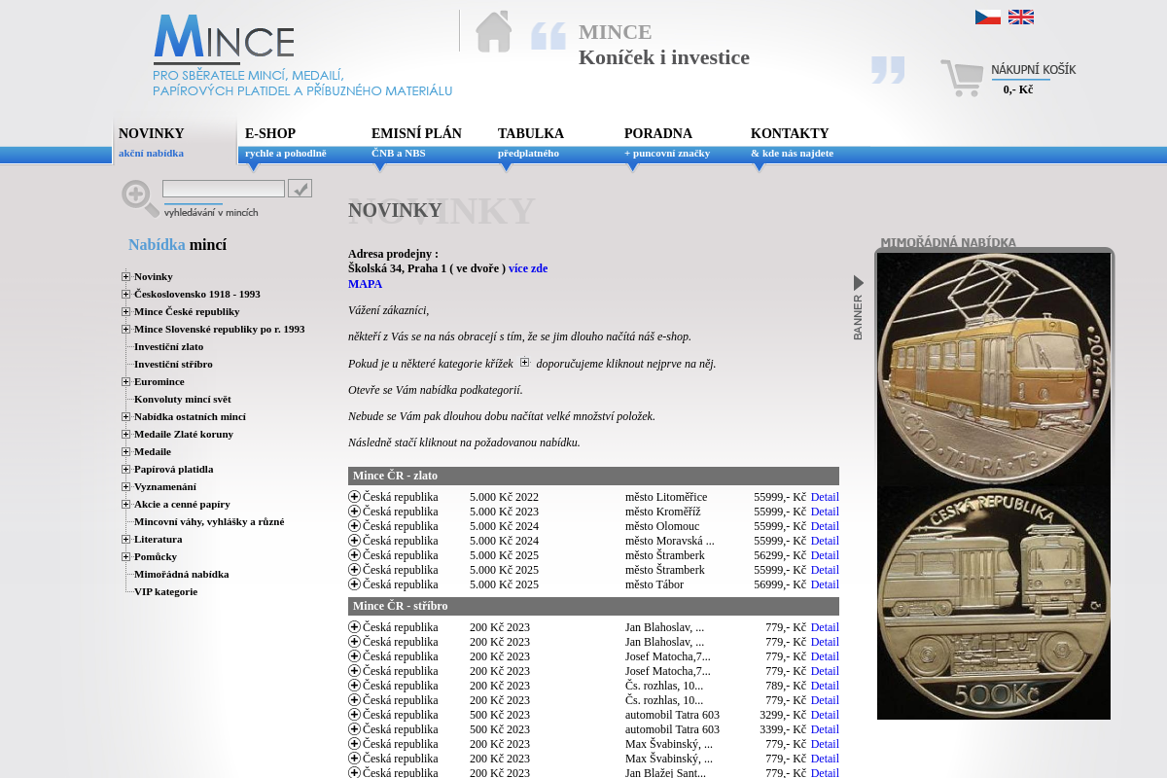Screen dimensions: 1167x778
Task: Click inside the search input field
Action: [223, 188]
